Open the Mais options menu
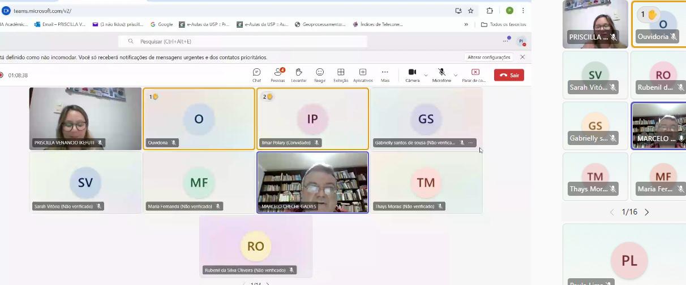This screenshot has height=285, width=686. tap(385, 74)
